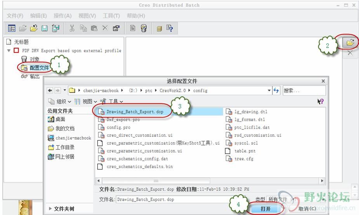Click the 打开 button

tap(265, 208)
